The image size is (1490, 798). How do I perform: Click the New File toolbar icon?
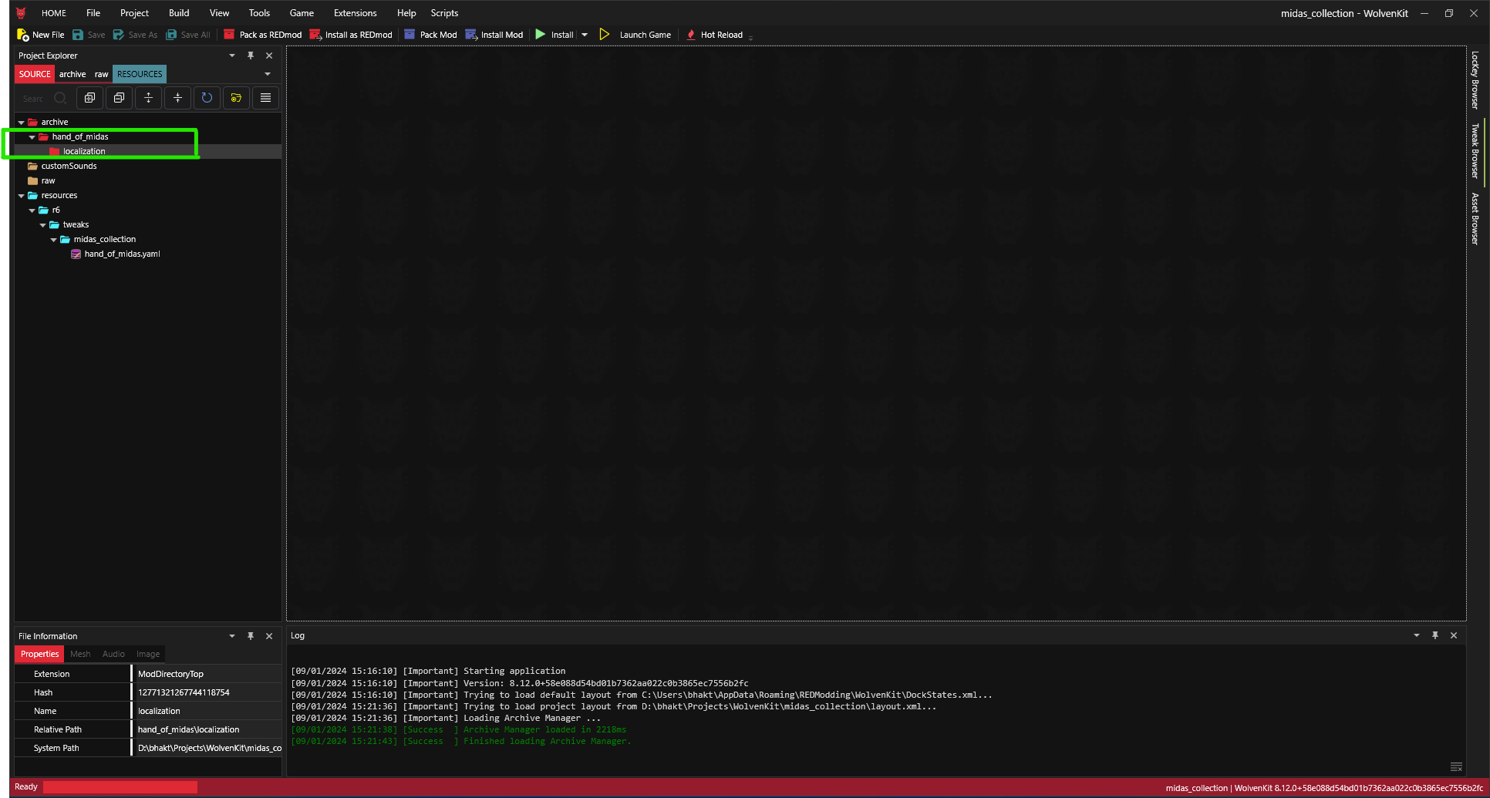pos(23,35)
